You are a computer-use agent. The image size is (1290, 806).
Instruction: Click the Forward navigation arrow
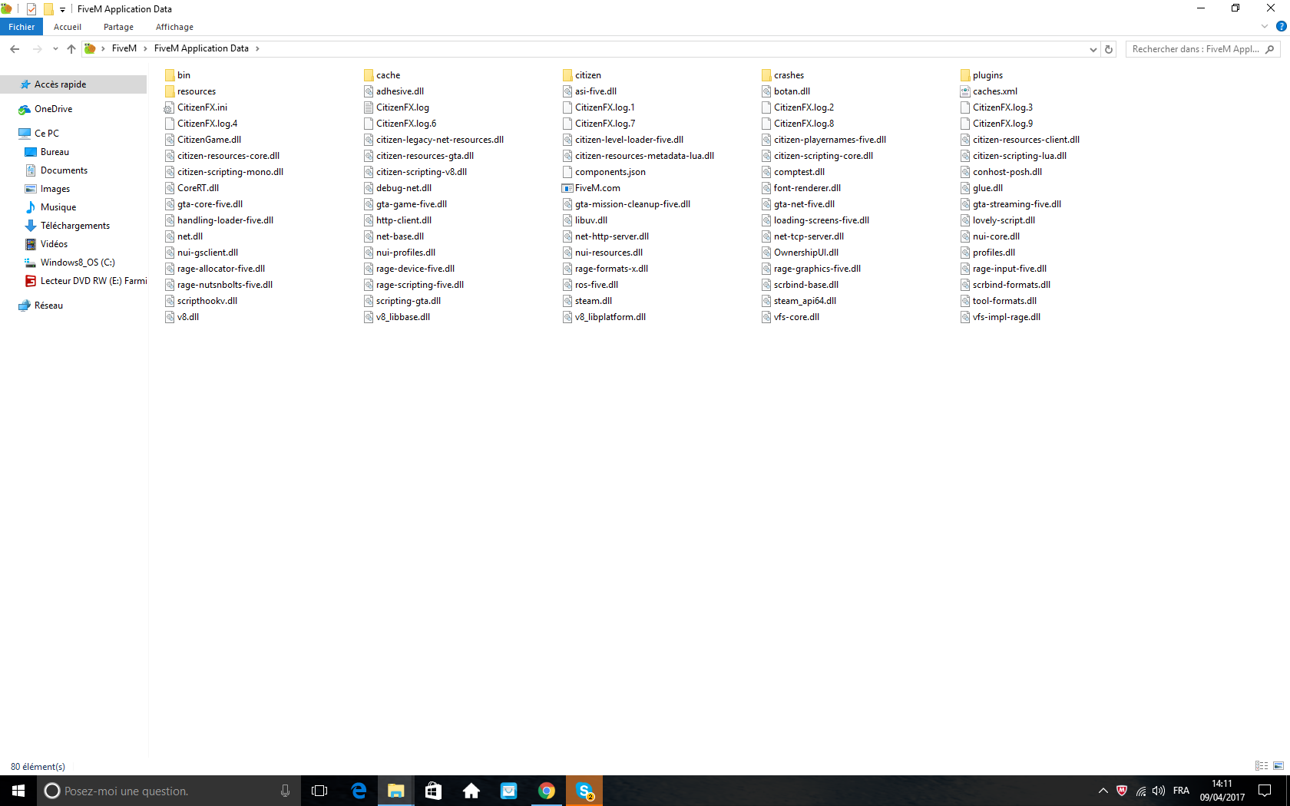pos(37,49)
